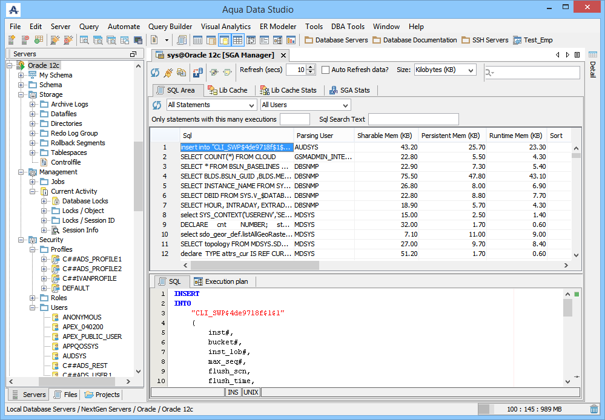The image size is (605, 420).
Task: Click the Sharable Mem (KB) column header
Action: coord(385,136)
